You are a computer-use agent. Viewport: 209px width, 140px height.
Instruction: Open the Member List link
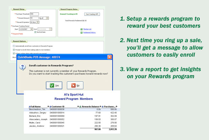click(x=87, y=29)
